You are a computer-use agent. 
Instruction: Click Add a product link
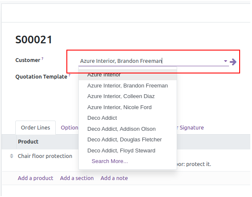(35, 178)
